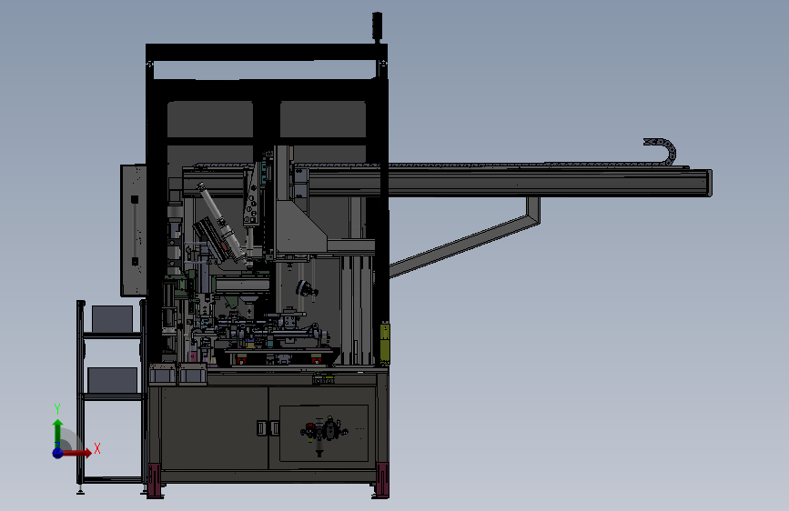The width and height of the screenshot is (789, 511).
Task: Click the blue Z axis ball of the triad
Action: (57, 453)
